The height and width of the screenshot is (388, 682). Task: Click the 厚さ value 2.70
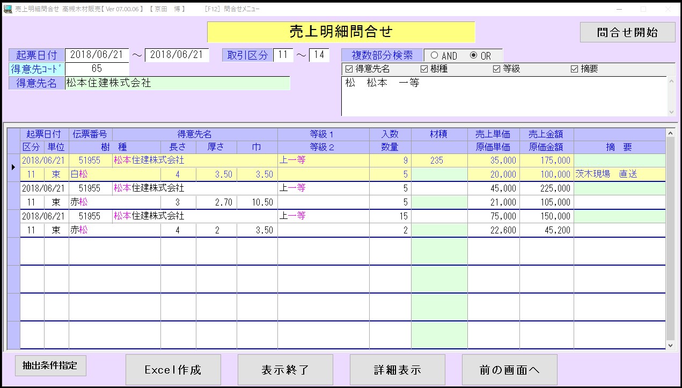216,202
